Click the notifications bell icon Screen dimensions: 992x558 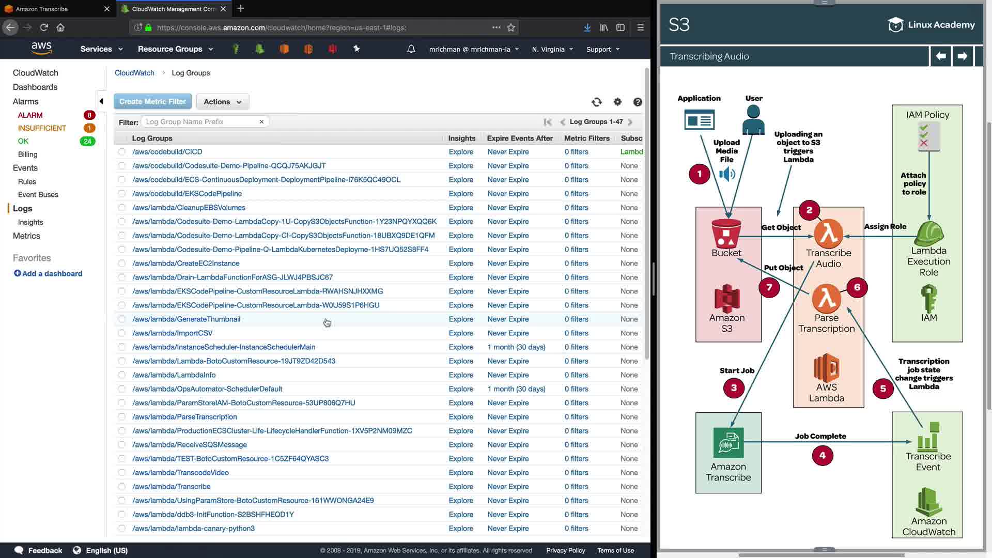411,49
